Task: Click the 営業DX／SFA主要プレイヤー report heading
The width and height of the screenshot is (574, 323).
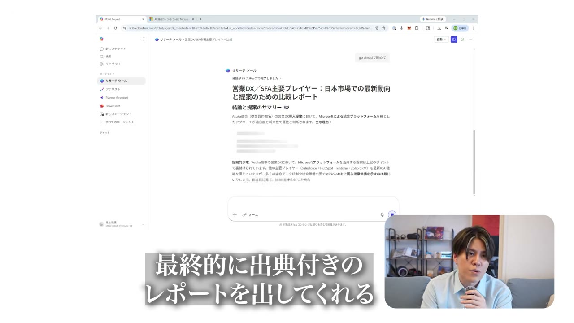Action: click(x=311, y=92)
